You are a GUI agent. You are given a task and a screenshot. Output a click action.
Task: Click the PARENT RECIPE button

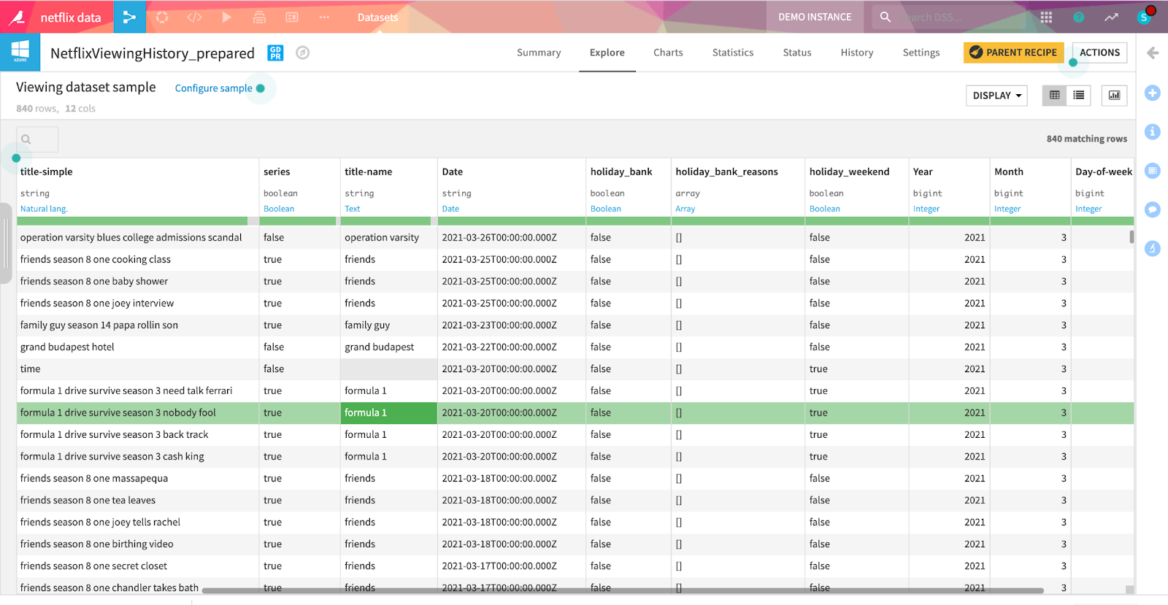[x=1013, y=53]
